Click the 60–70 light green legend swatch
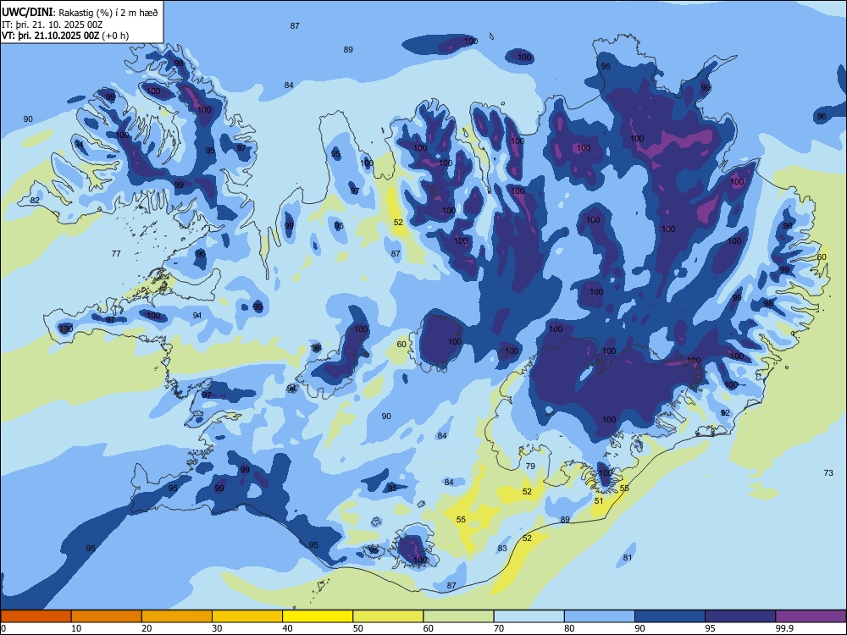Screen dimensions: 847x635 click(458, 616)
